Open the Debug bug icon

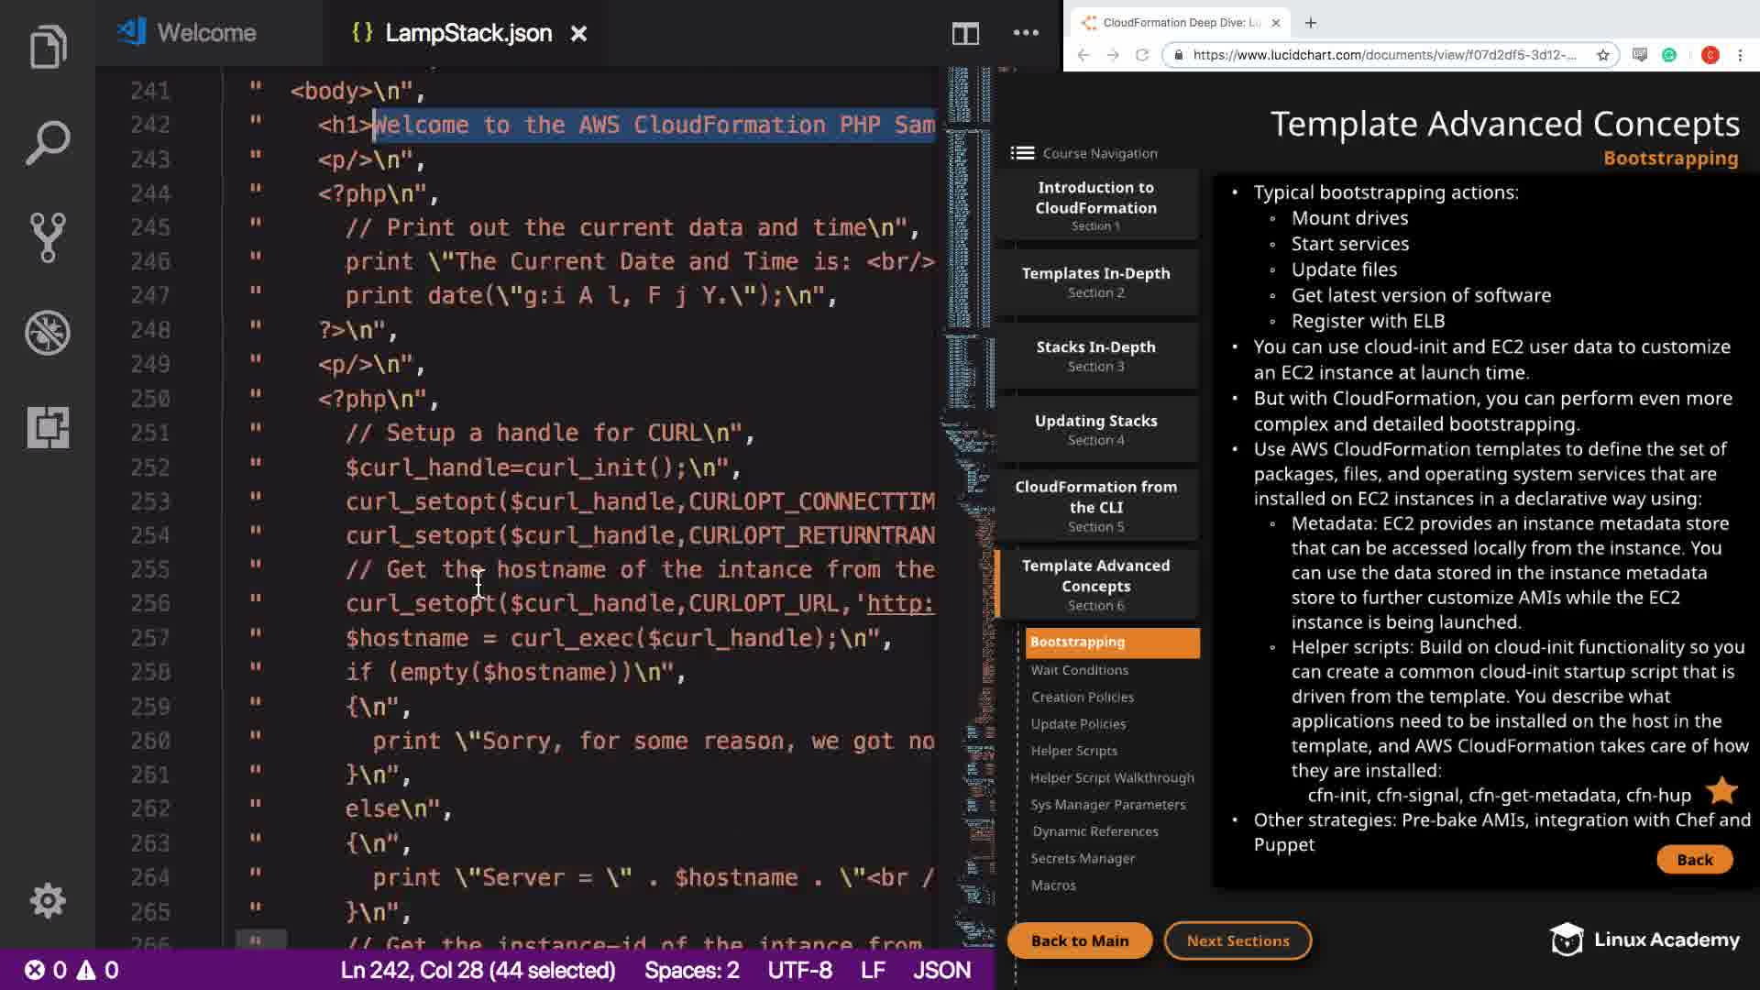(x=48, y=332)
